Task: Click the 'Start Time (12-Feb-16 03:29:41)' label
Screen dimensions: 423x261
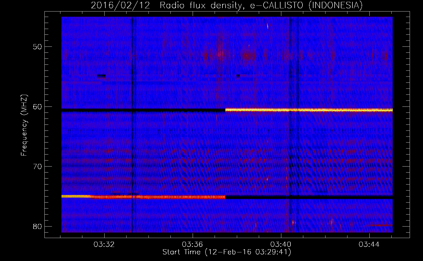Action: pyautogui.click(x=227, y=252)
